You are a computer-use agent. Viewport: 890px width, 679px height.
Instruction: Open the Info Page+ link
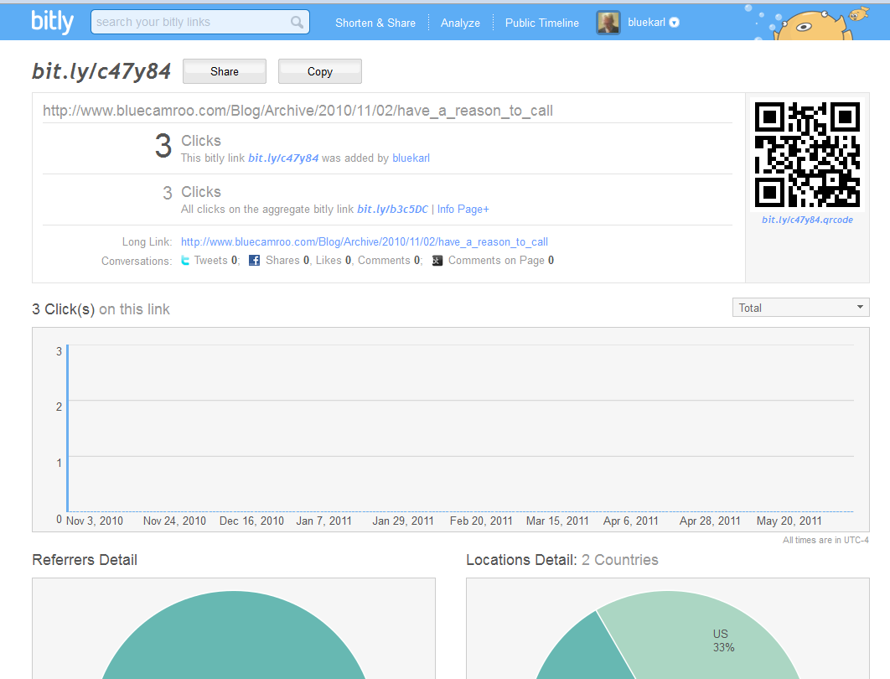(463, 209)
